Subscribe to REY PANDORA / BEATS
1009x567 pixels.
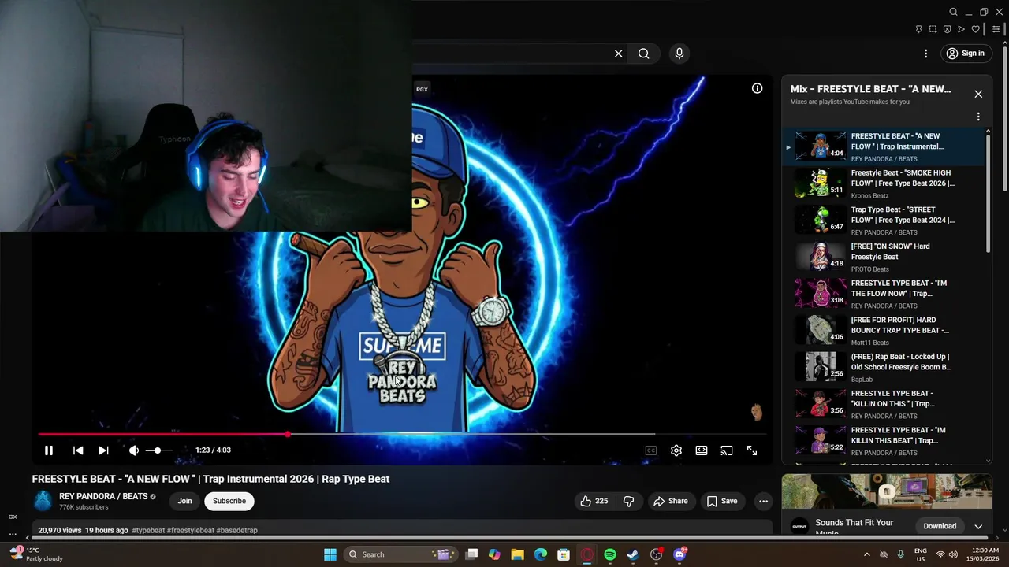click(x=229, y=501)
